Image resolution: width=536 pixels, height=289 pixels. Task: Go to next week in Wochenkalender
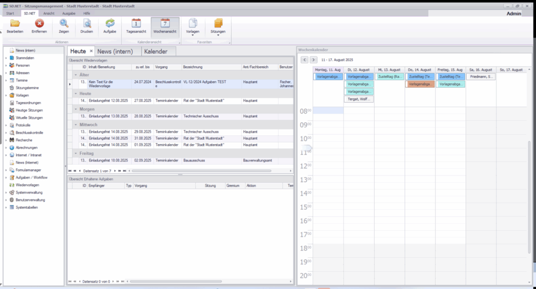click(313, 60)
